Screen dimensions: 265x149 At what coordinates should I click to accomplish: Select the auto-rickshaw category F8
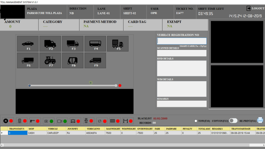[72, 60]
